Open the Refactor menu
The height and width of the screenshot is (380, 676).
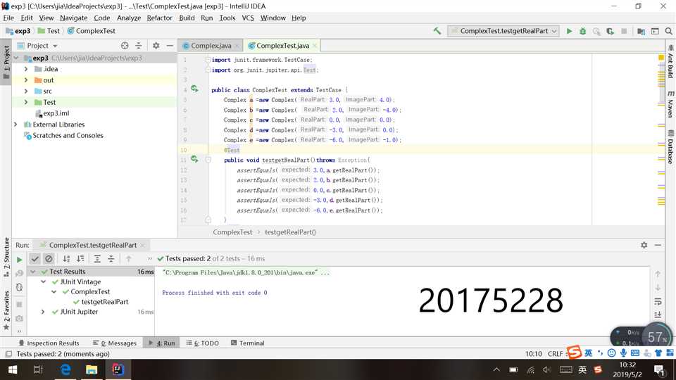[159, 18]
